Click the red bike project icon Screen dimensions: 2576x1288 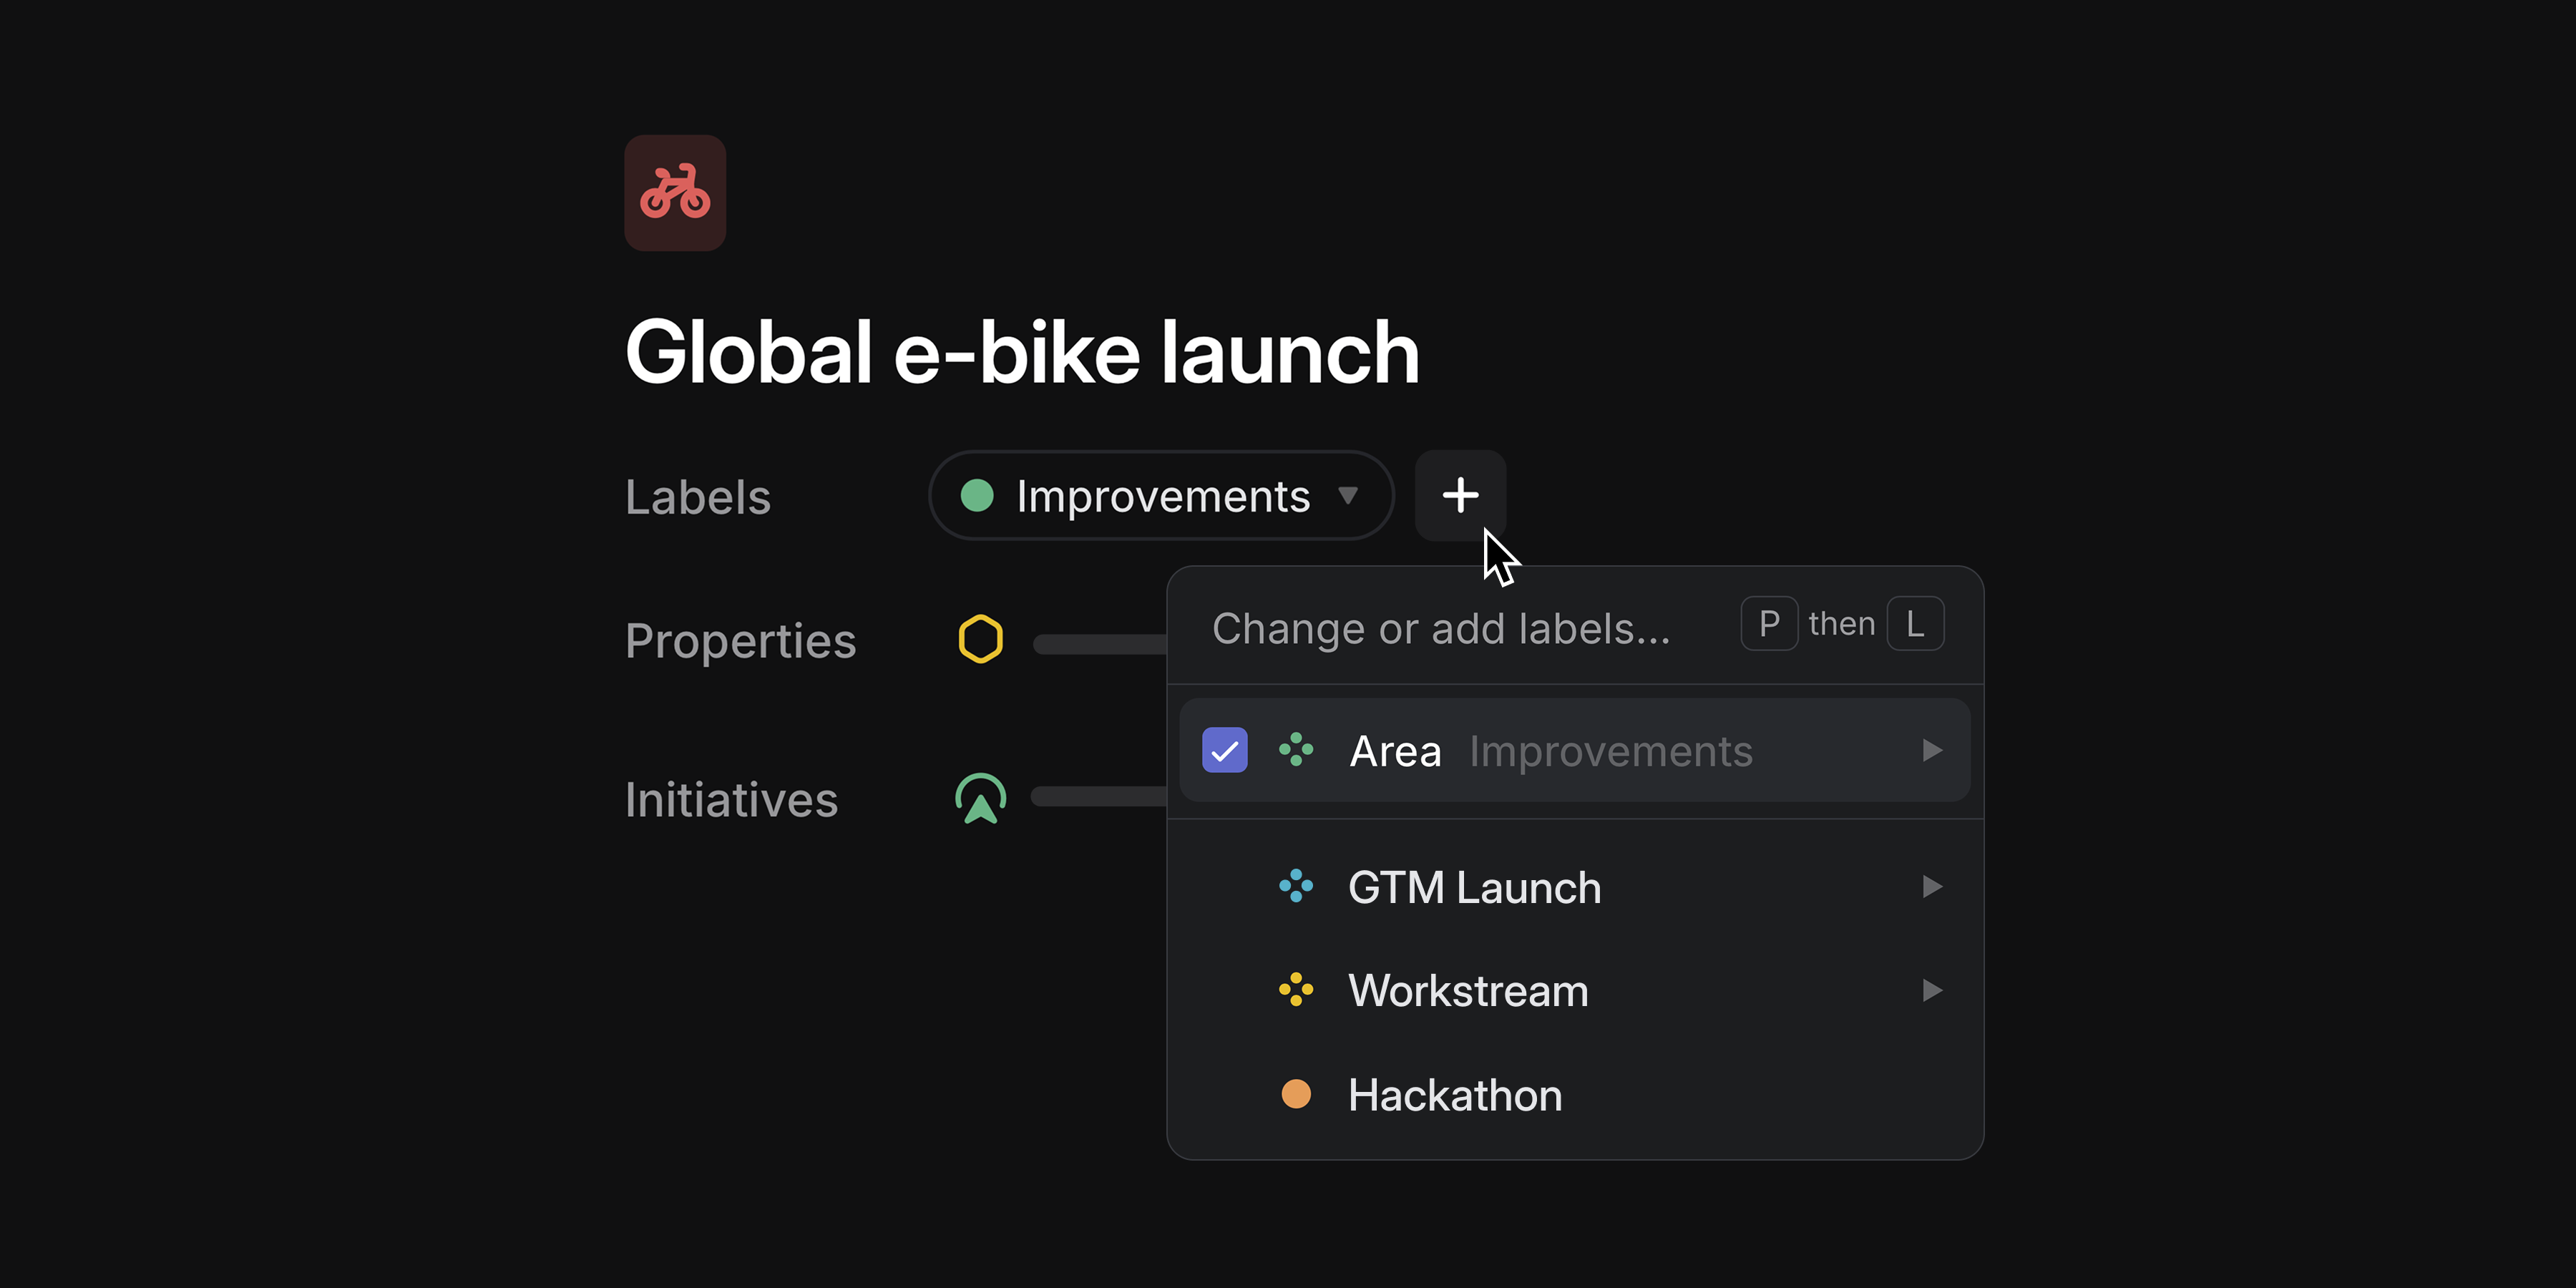point(675,193)
